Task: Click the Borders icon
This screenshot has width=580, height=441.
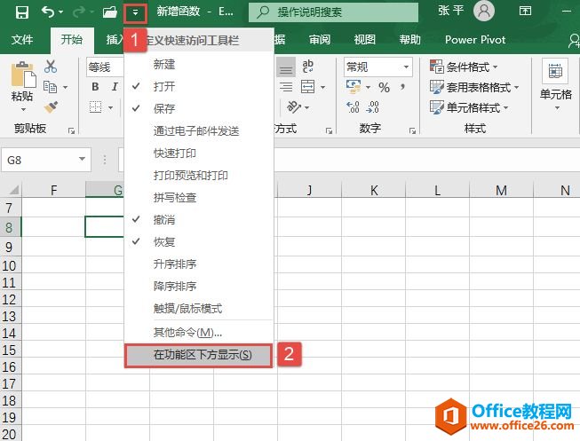Action: [95, 107]
